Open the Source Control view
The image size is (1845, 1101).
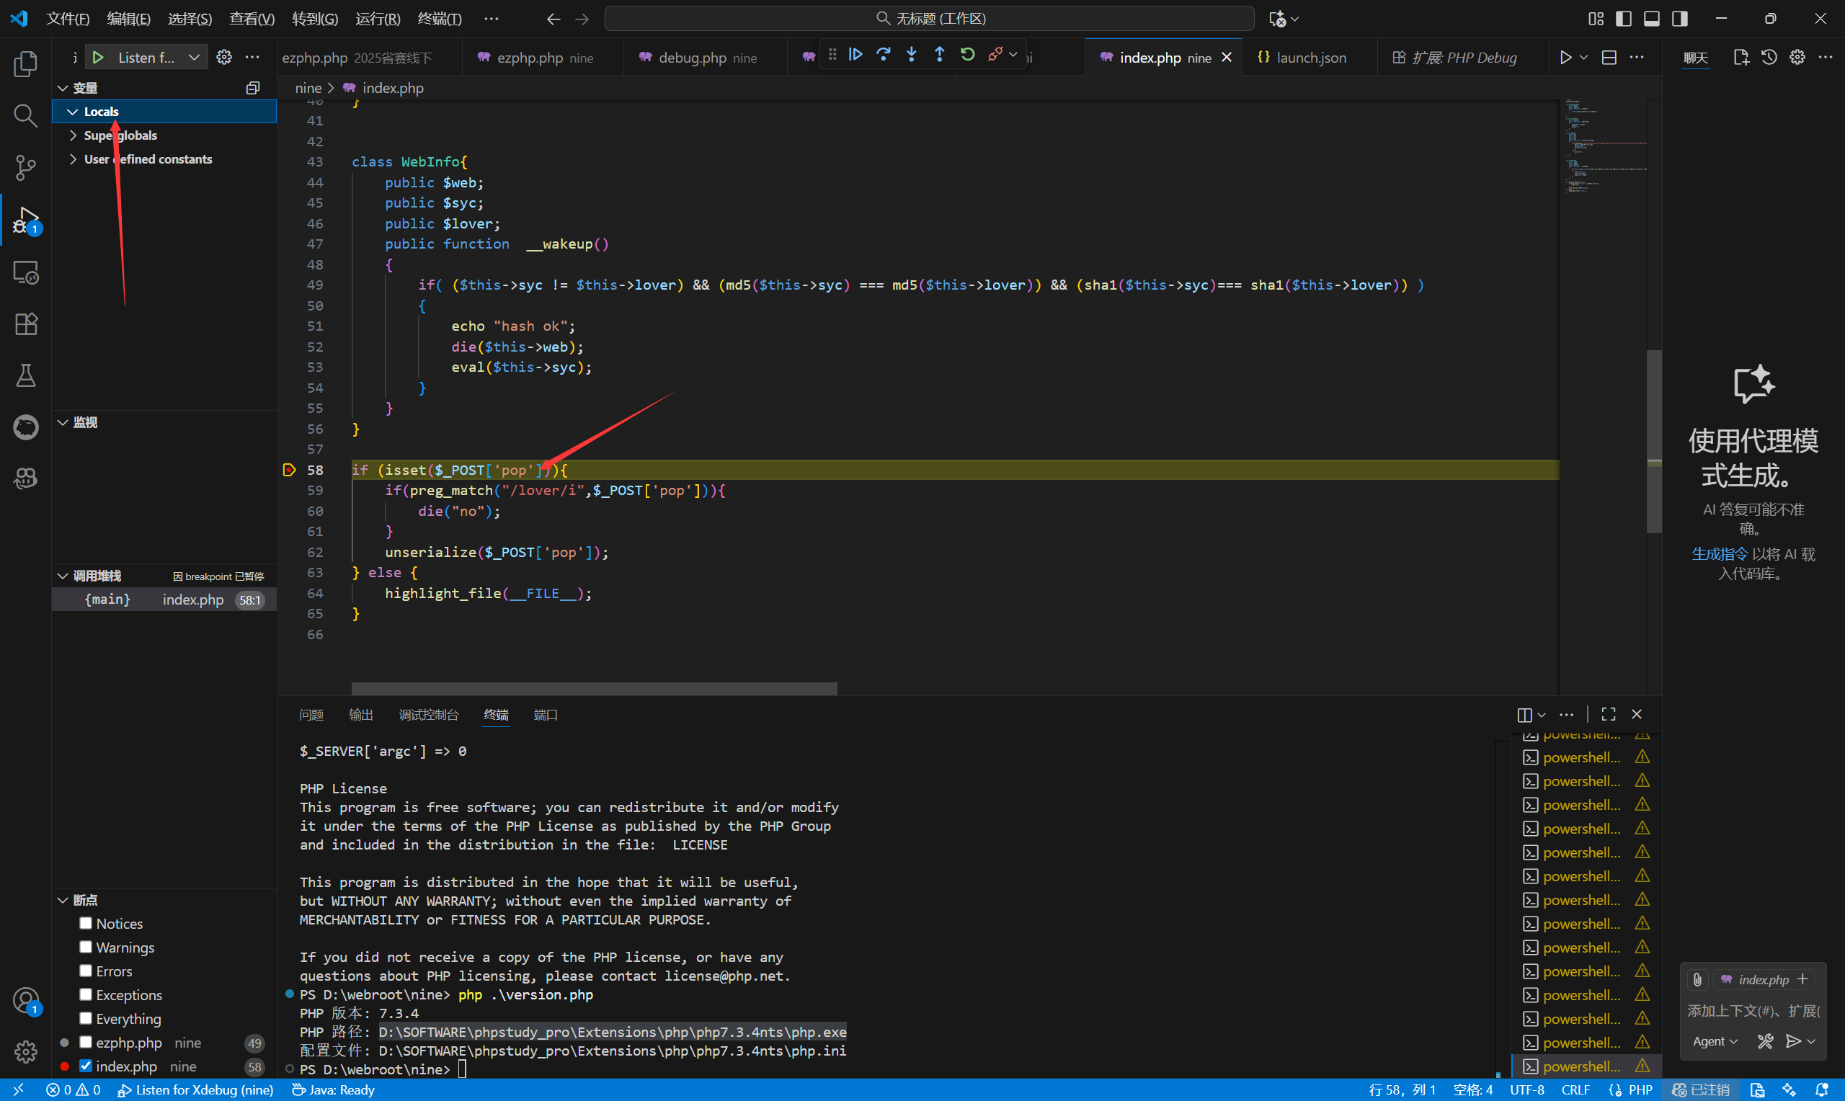(x=25, y=168)
